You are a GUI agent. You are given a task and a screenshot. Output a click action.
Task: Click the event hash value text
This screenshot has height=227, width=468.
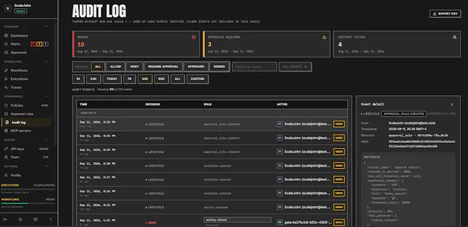(422, 144)
